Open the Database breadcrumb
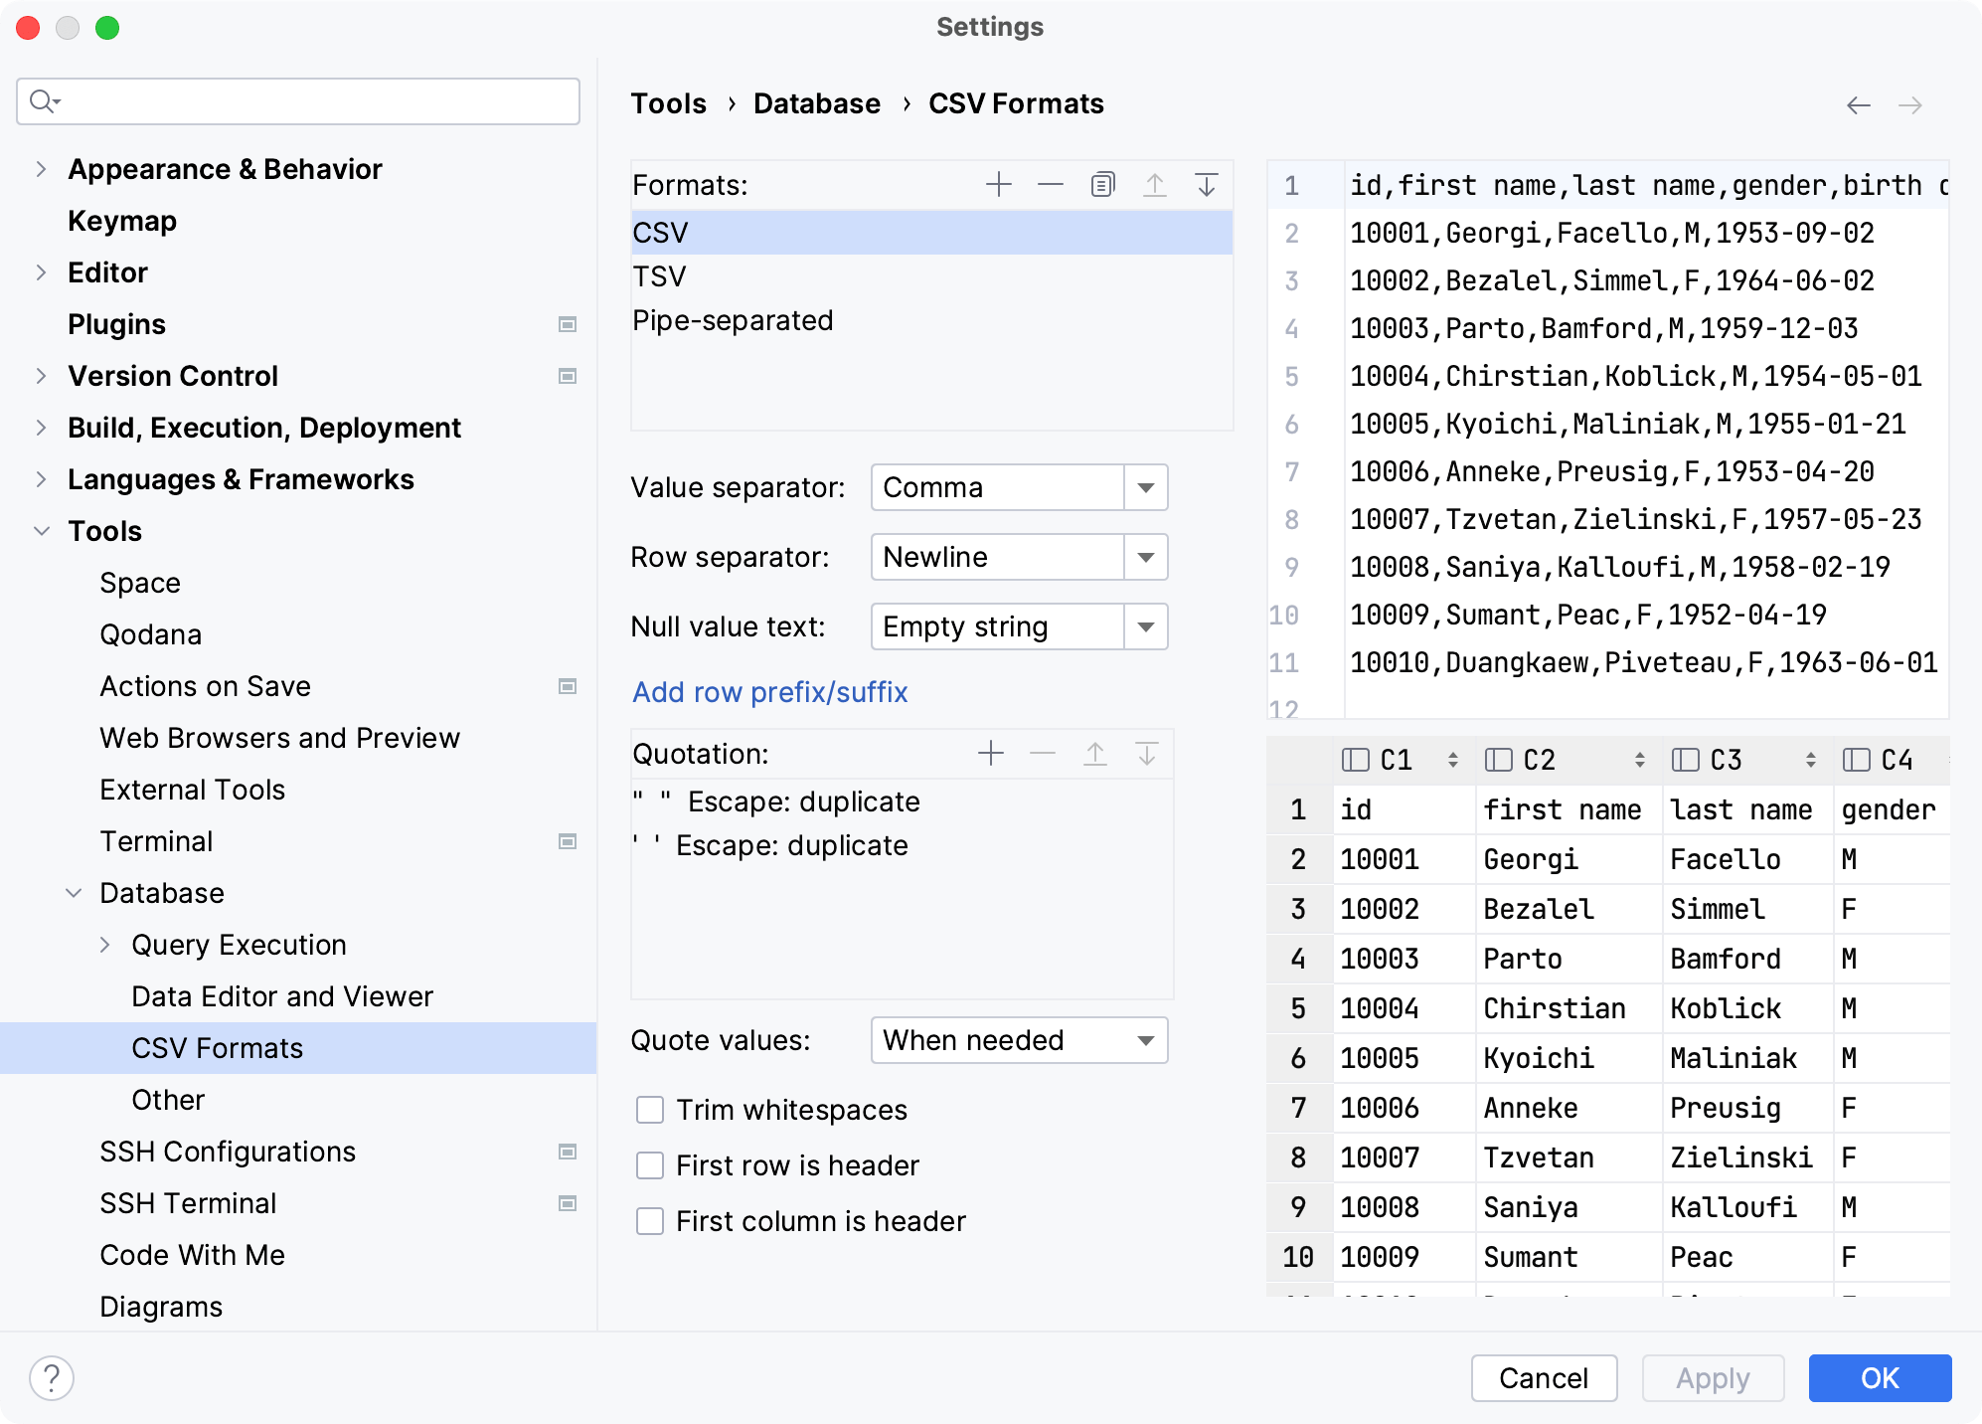This screenshot has height=1424, width=1982. pos(816,102)
